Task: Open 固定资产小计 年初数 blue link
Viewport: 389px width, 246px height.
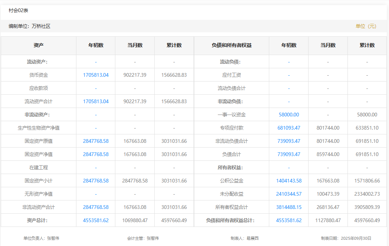Action: point(96,181)
